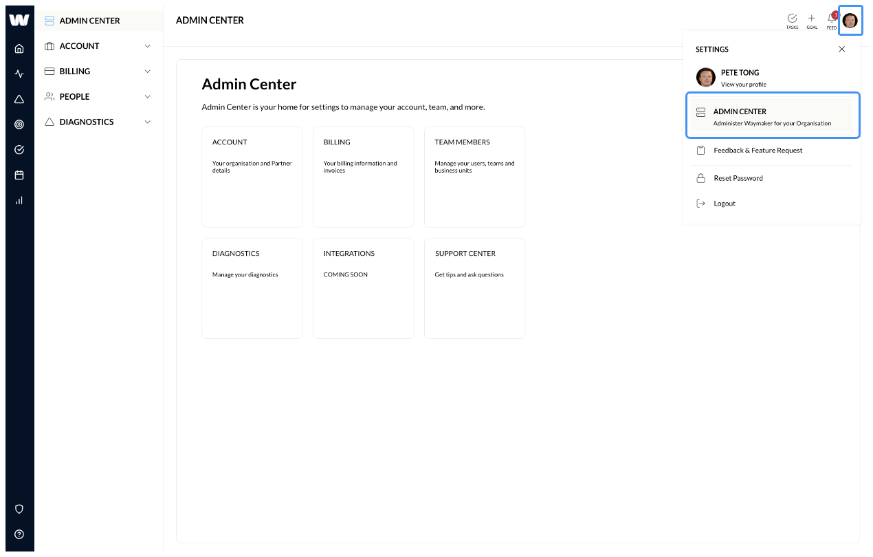Image resolution: width=873 pixels, height=557 pixels.
Task: Open ADMIN CENTER entry in Settings panel
Action: tap(771, 115)
